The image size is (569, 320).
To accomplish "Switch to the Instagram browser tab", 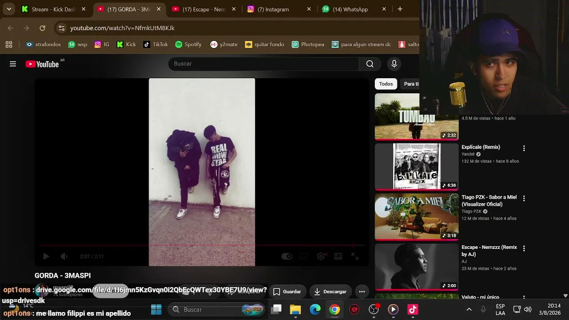I will 280,9.
